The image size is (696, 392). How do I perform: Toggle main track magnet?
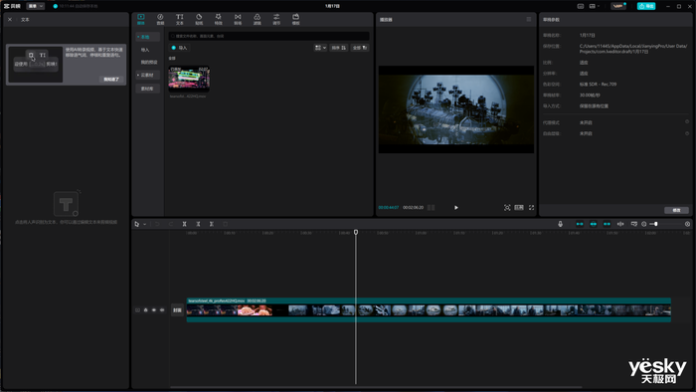[580, 224]
